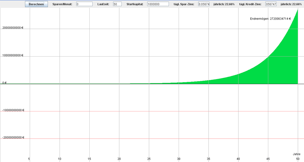Focus the tägl. Kredit-Zins input
This screenshot has height=162, width=304.
(271, 4)
